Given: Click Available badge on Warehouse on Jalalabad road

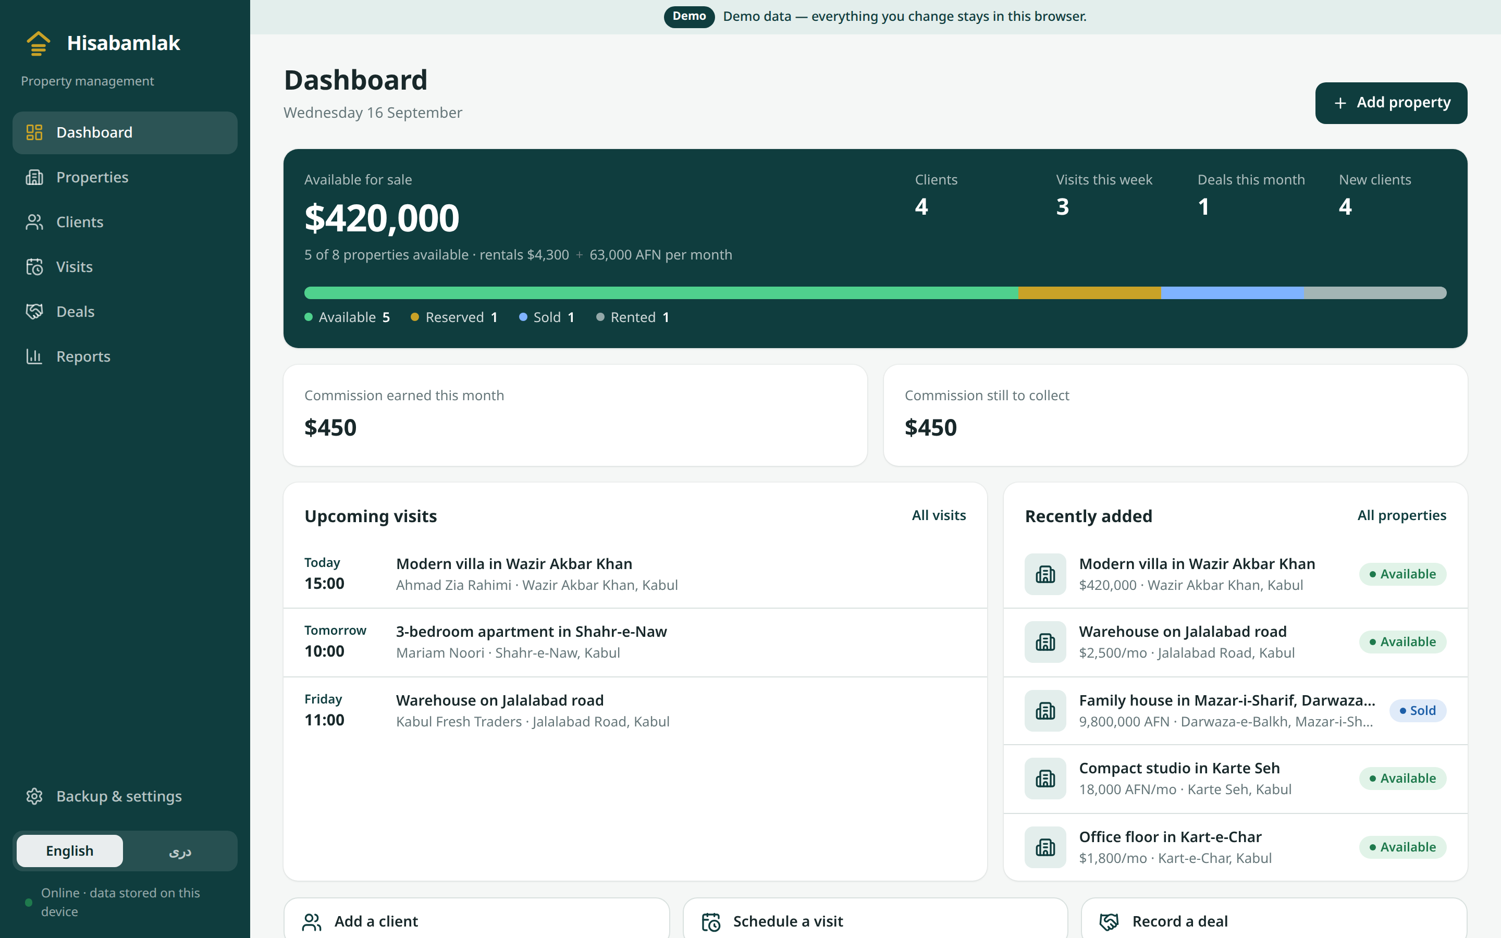Looking at the screenshot, I should tap(1402, 641).
